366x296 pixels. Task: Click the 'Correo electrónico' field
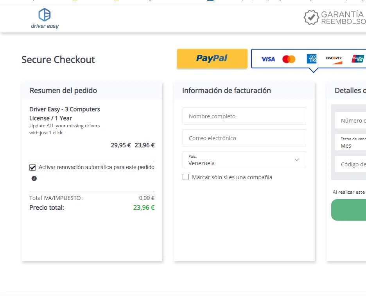click(244, 138)
